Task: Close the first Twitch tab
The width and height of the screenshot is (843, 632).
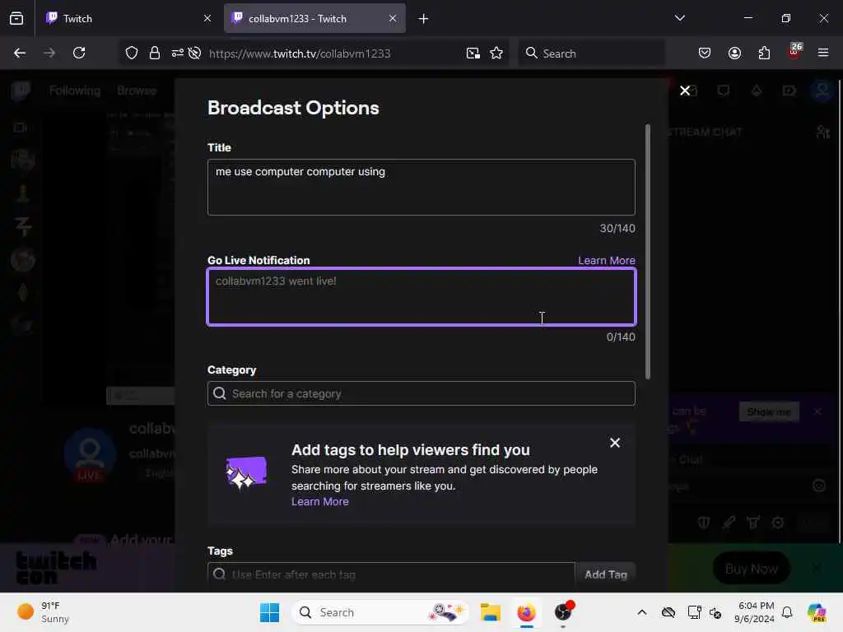Action: point(207,18)
